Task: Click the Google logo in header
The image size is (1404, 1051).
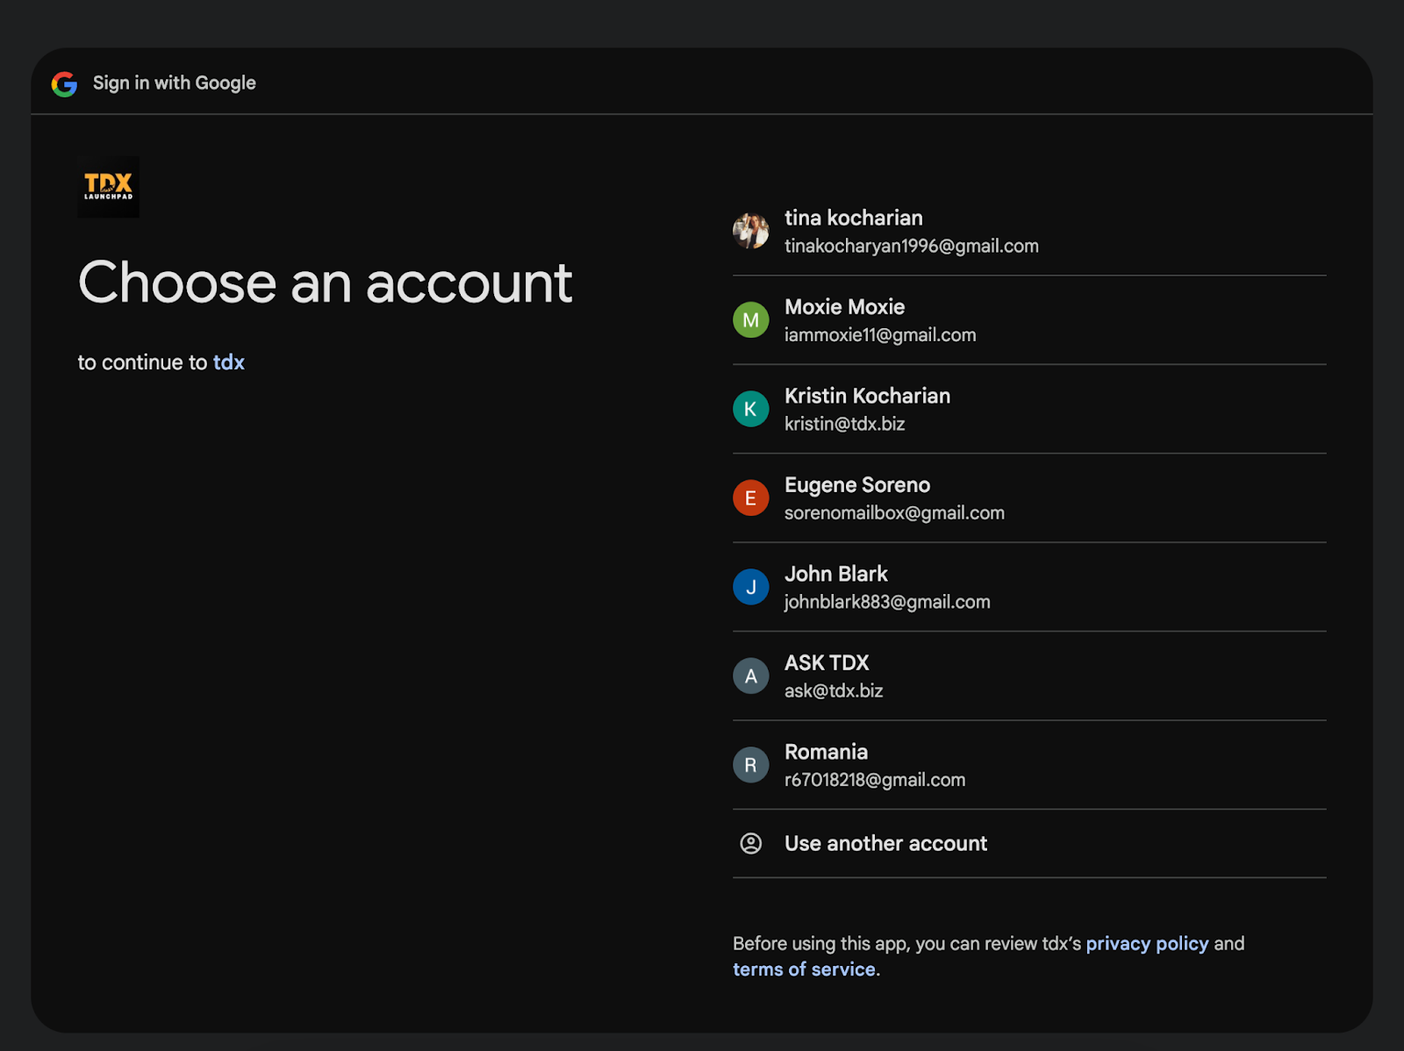Action: pos(64,83)
